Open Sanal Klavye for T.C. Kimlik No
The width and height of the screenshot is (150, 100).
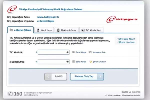tap(81, 52)
